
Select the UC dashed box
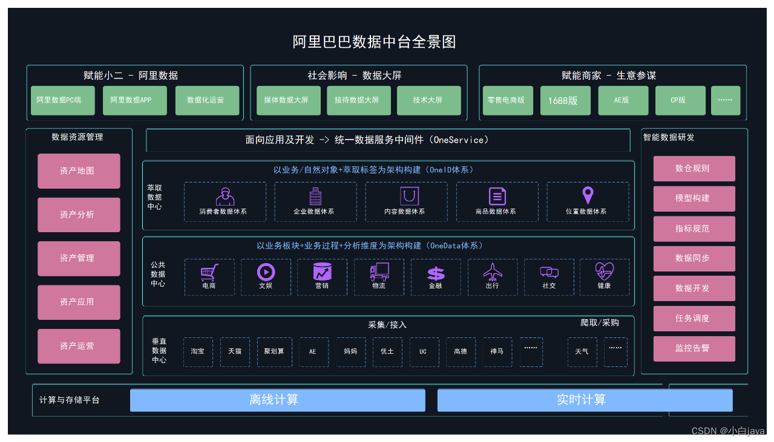tap(424, 352)
